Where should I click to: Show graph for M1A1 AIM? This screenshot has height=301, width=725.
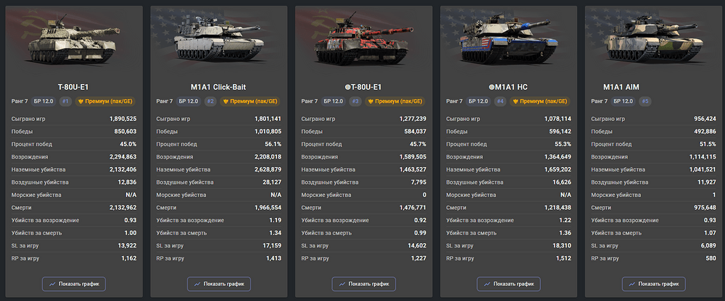point(653,284)
